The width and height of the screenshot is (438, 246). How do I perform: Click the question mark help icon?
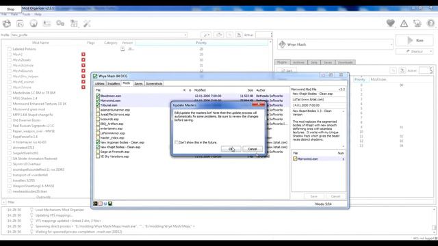(430, 23)
